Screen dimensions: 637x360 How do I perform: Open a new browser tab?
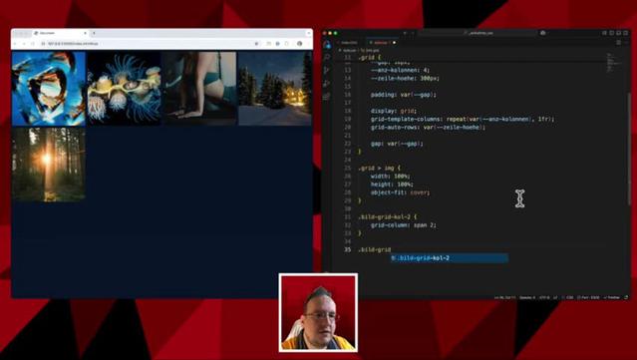pos(94,33)
